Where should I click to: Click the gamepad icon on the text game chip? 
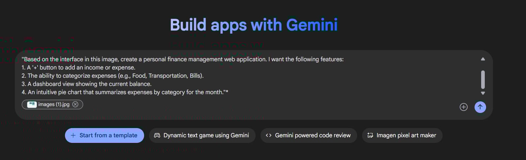157,135
